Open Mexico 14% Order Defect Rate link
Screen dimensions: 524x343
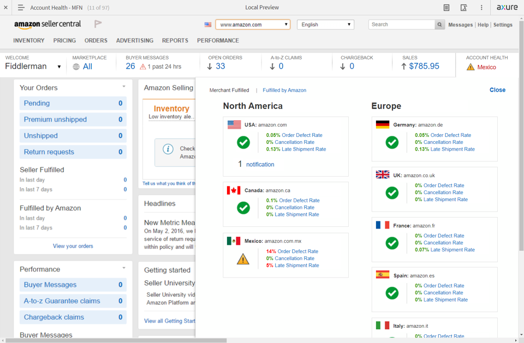(x=292, y=251)
